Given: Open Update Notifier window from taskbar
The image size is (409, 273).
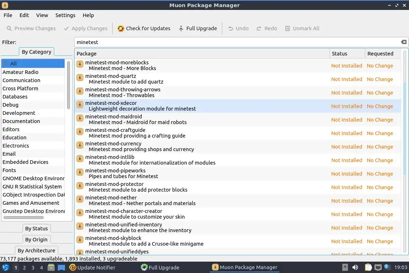Looking at the screenshot, I should 92,268.
